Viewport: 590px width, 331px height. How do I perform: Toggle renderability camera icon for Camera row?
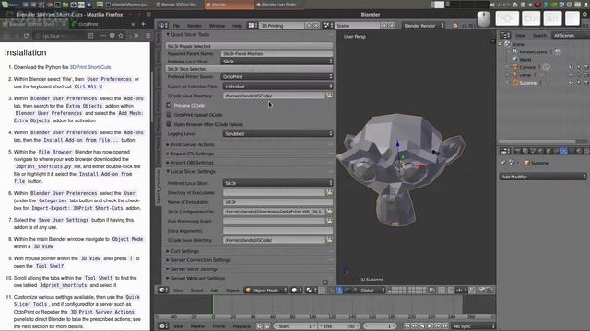(586, 67)
